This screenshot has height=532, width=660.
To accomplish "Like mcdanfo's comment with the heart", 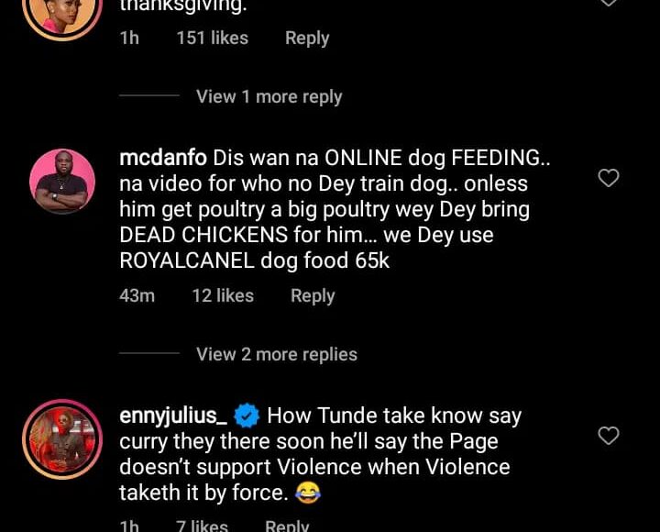I will (x=609, y=178).
